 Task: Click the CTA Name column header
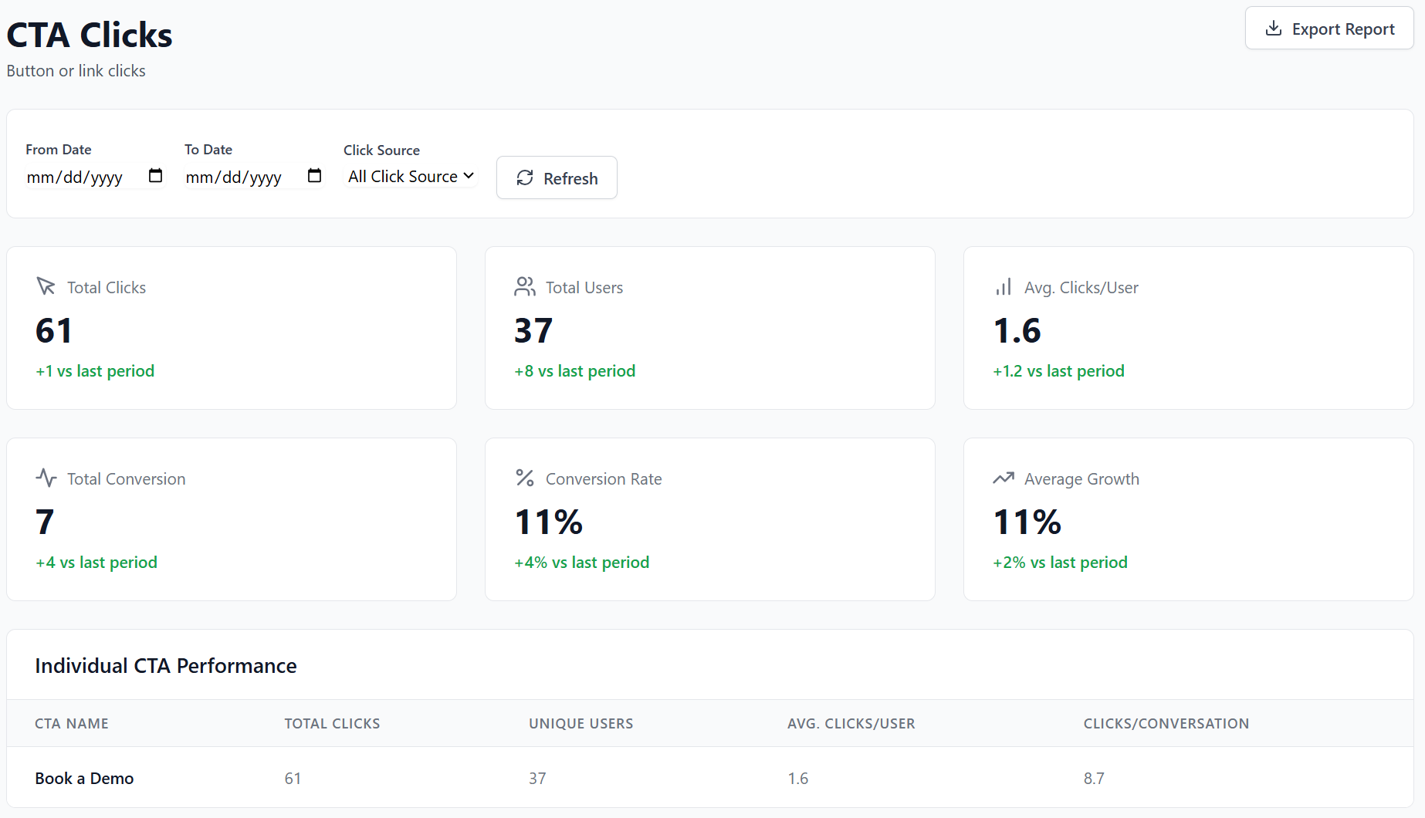[x=72, y=724]
